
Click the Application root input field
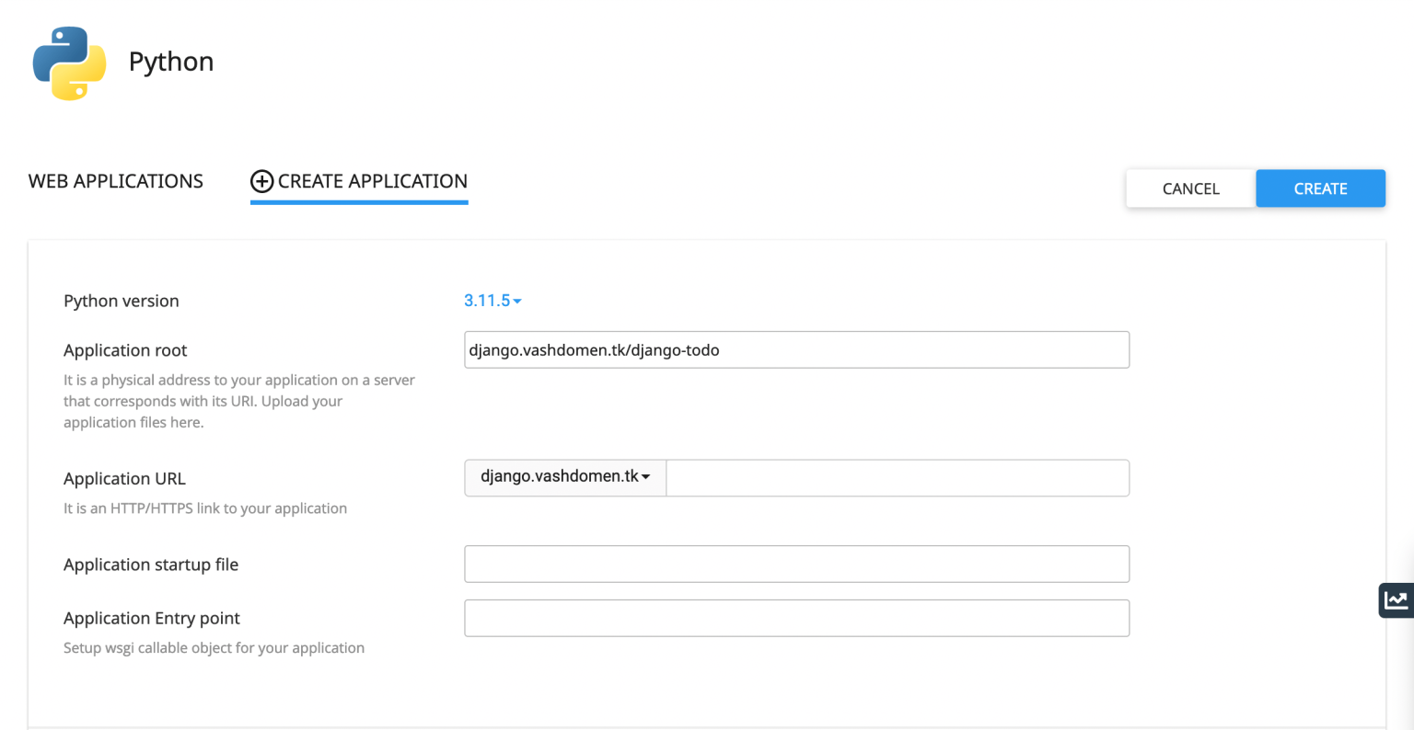(796, 349)
